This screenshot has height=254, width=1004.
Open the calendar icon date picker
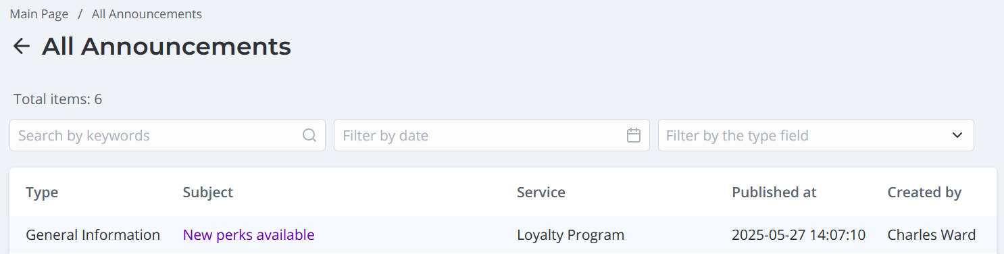[634, 135]
